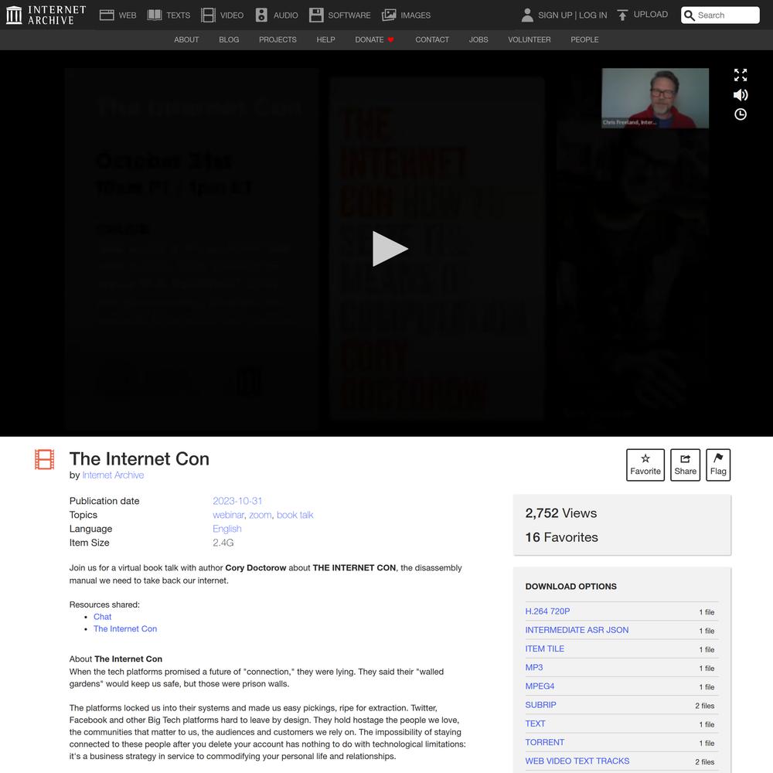
Task: Download the MPEG4 file
Action: 540,686
